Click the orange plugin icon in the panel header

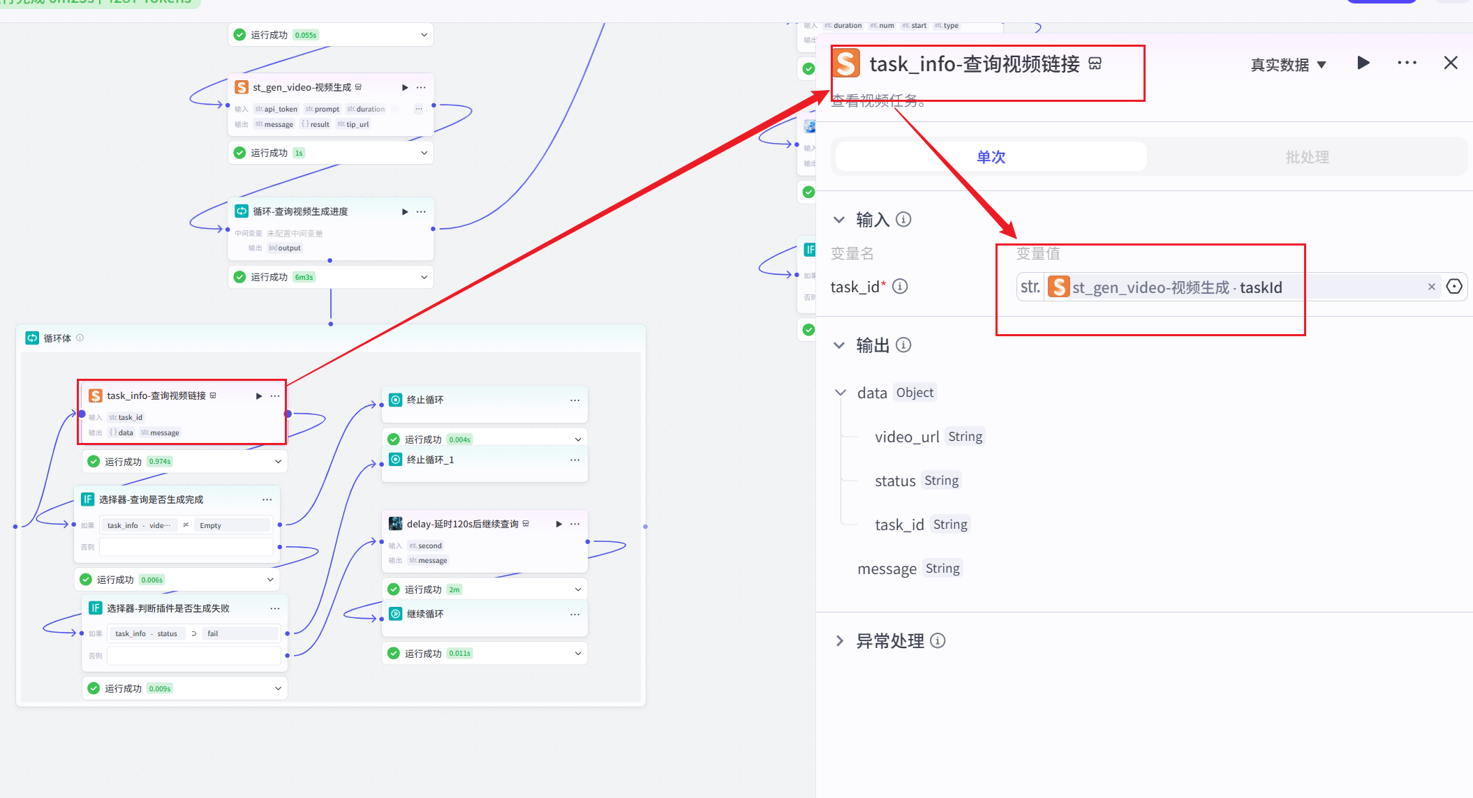(845, 63)
